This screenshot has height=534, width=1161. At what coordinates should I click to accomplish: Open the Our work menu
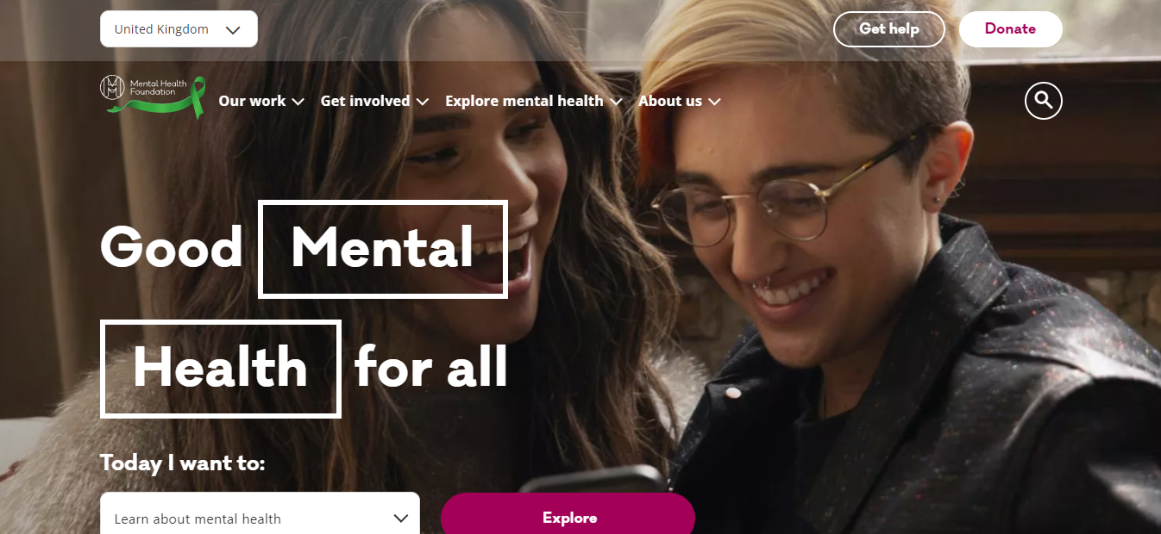click(261, 101)
